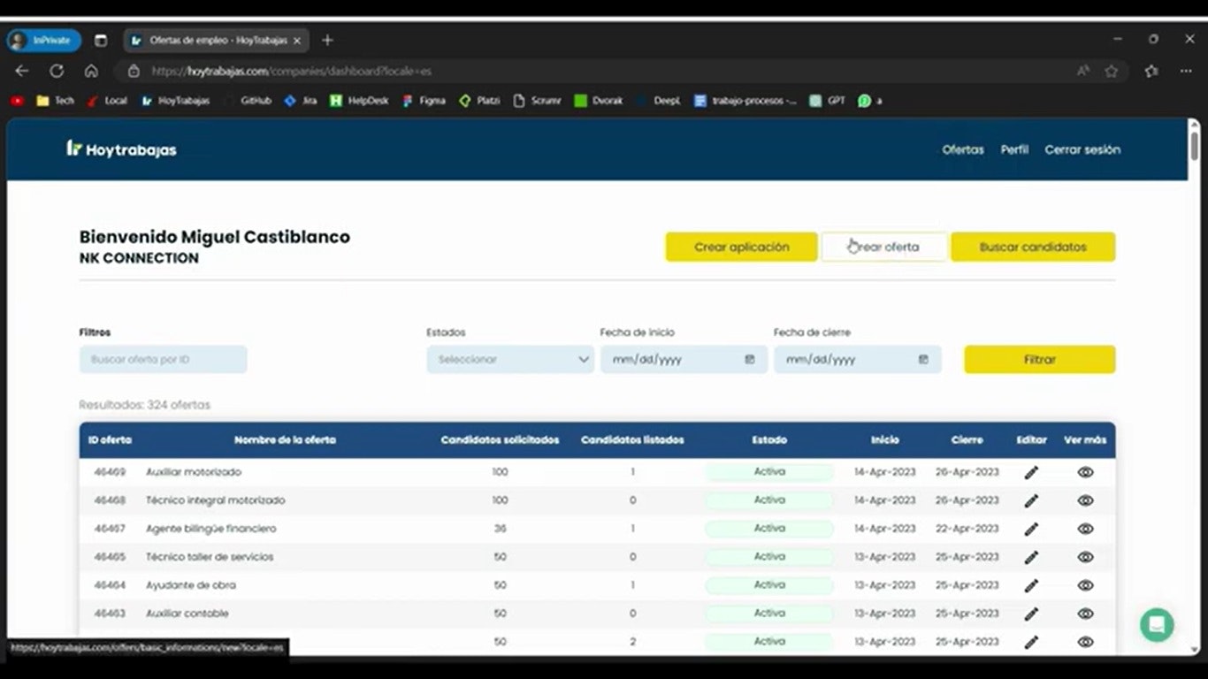This screenshot has width=1208, height=679.
Task: Open calendar picker in Fecha de cierre
Action: tap(923, 360)
